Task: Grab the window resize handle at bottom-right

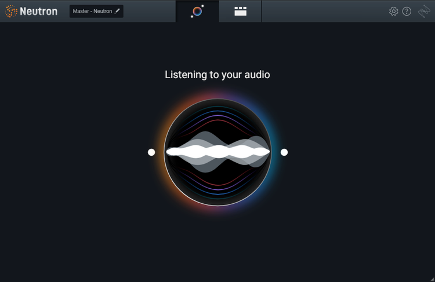Action: coord(432,279)
